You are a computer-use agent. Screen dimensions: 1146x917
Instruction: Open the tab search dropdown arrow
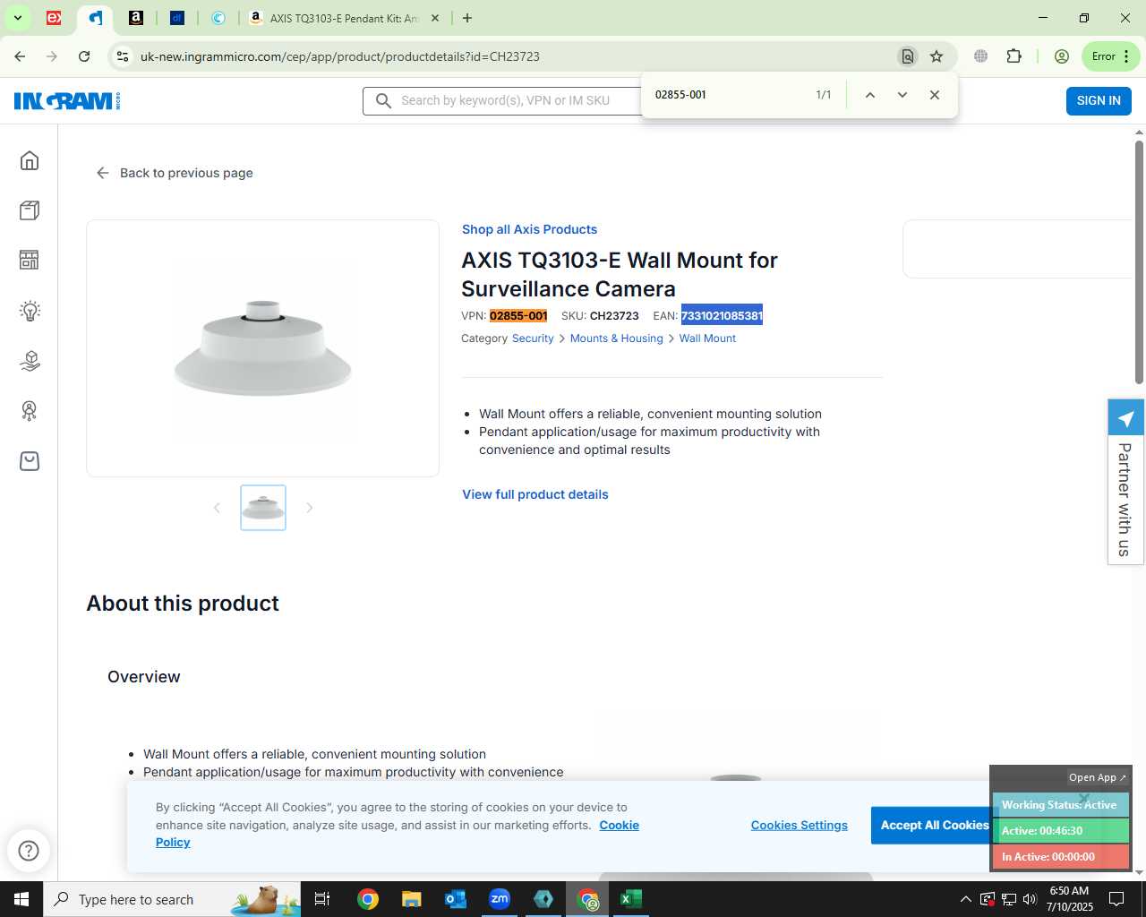[17, 18]
